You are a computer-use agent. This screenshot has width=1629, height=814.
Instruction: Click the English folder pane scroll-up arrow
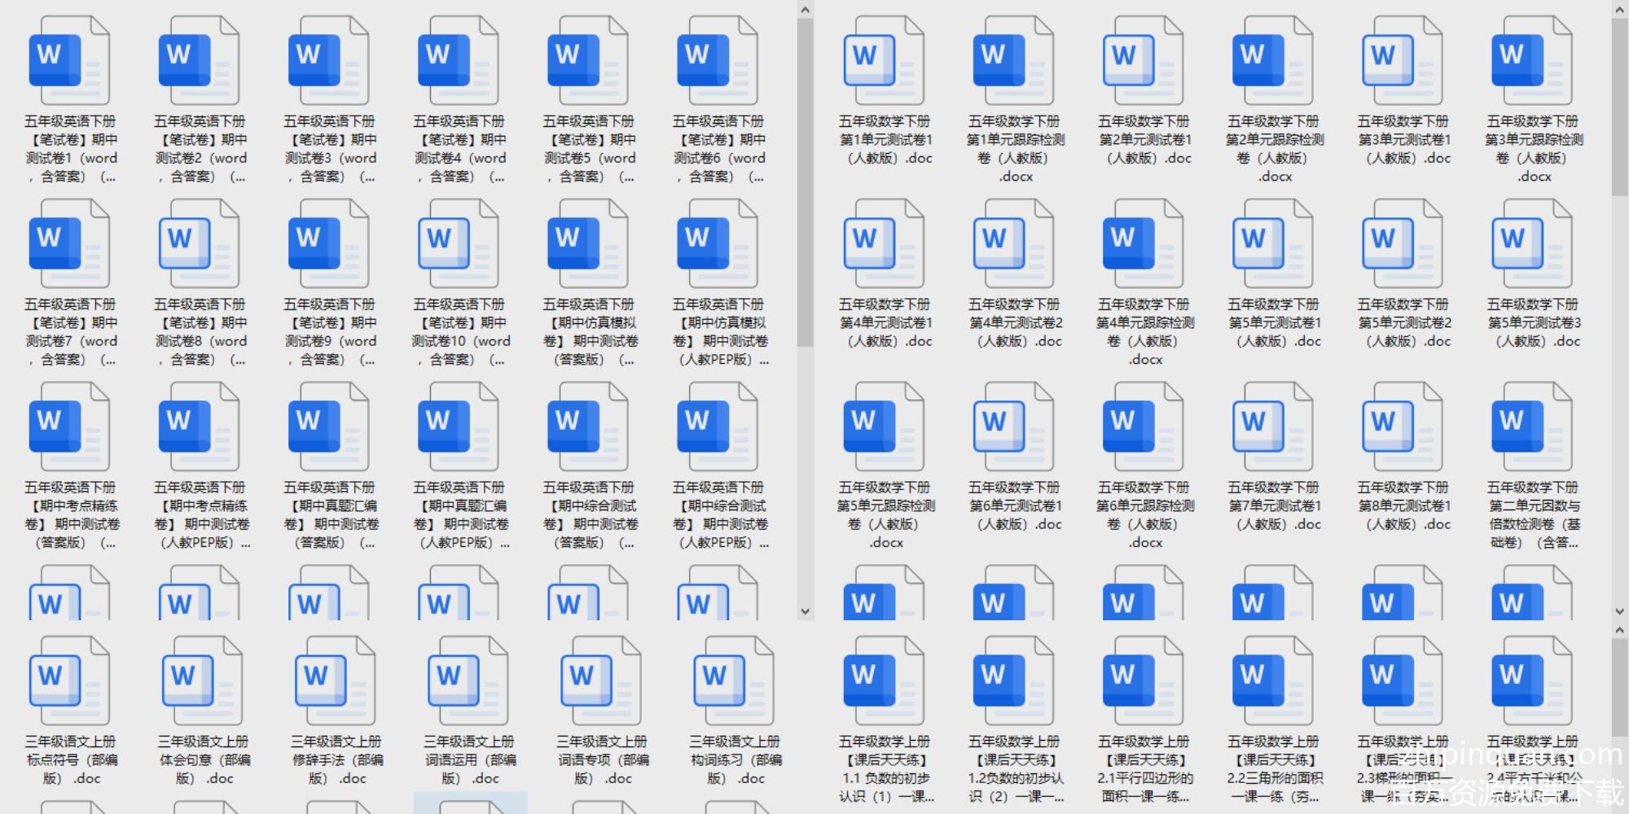[805, 10]
